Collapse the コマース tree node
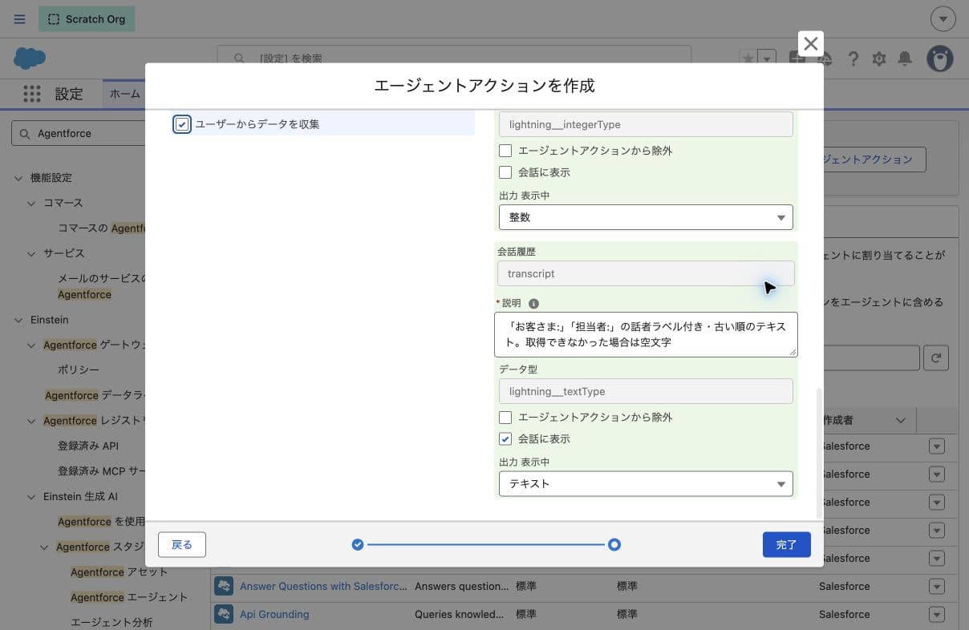Viewport: 969px width, 630px height. tap(31, 204)
